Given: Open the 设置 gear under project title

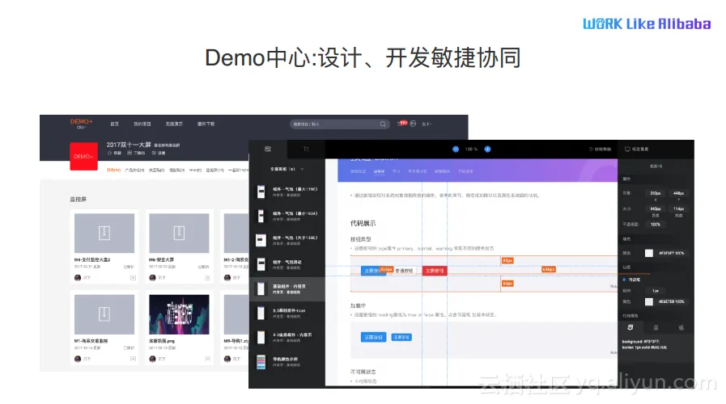Looking at the screenshot, I should (x=159, y=153).
